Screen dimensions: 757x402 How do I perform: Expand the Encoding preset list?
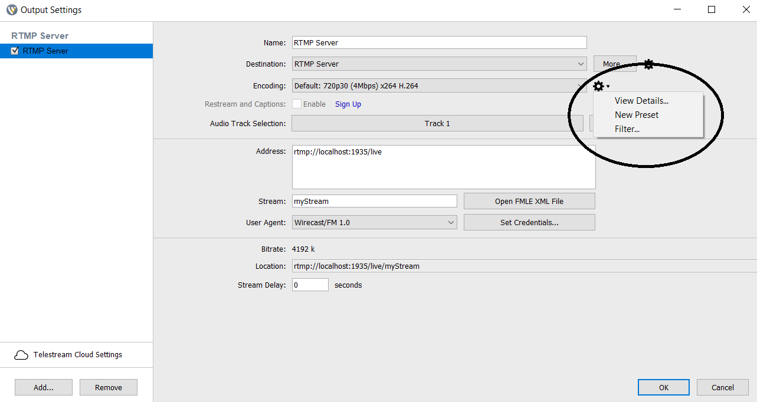pos(581,85)
